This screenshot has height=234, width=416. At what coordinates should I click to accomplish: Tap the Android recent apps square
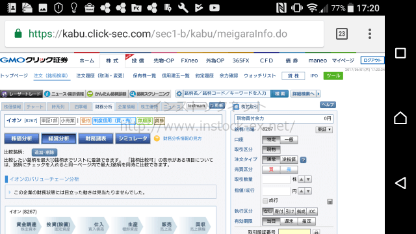[400, 53]
